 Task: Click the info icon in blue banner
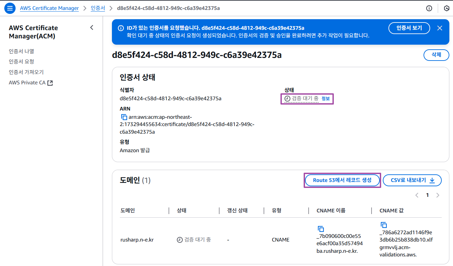click(x=121, y=28)
